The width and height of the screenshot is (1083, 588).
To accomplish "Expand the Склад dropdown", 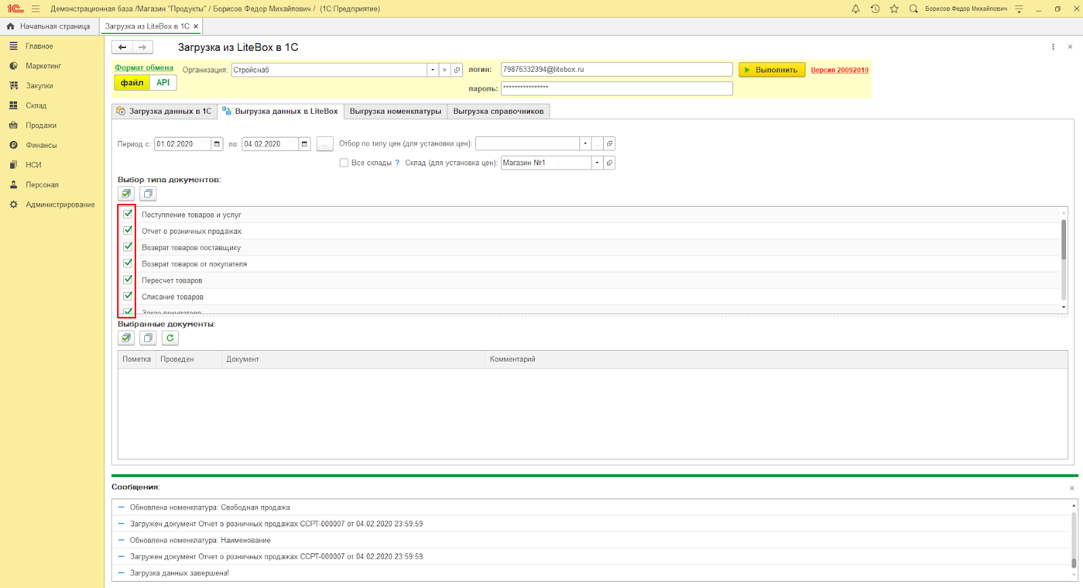I will 597,163.
